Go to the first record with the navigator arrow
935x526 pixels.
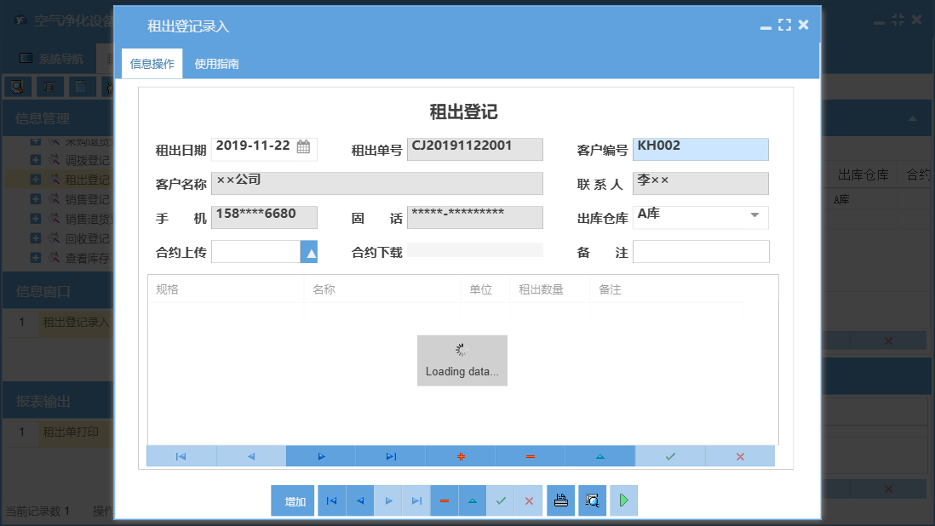(x=180, y=456)
